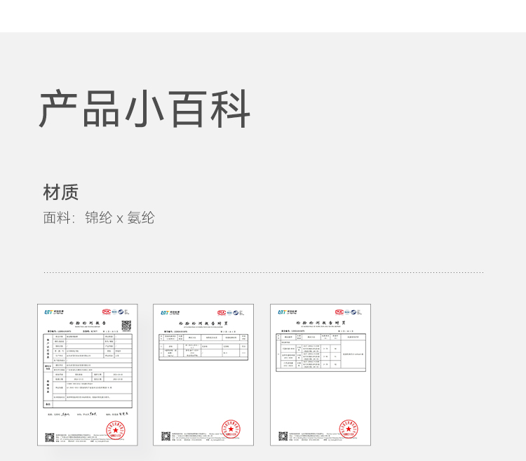Click the red seal stamp on second report
Screen dimensions: 526x461
click(x=231, y=429)
